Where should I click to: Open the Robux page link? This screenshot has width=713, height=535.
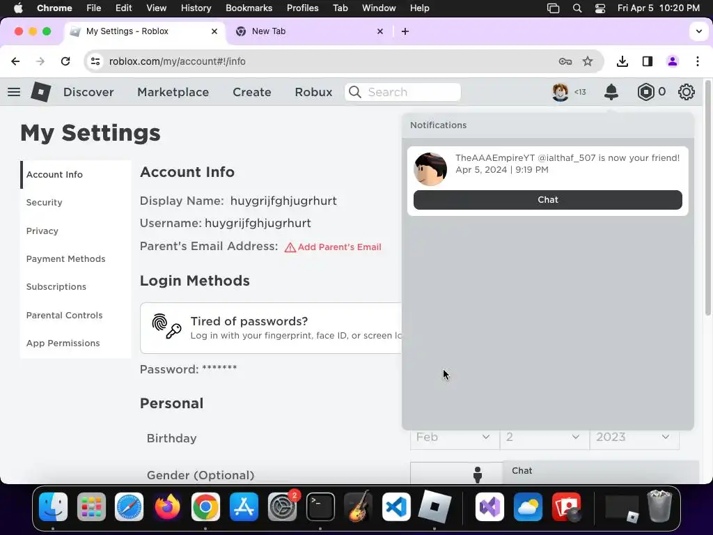(x=313, y=92)
